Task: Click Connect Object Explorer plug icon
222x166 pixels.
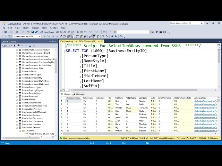Action: click(15, 46)
